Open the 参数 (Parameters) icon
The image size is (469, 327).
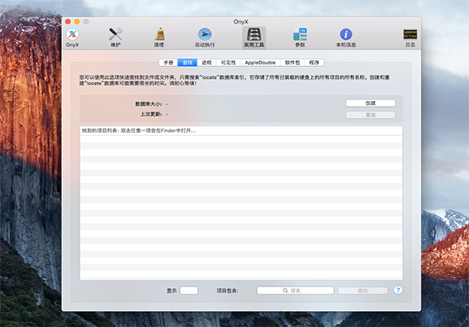click(300, 37)
